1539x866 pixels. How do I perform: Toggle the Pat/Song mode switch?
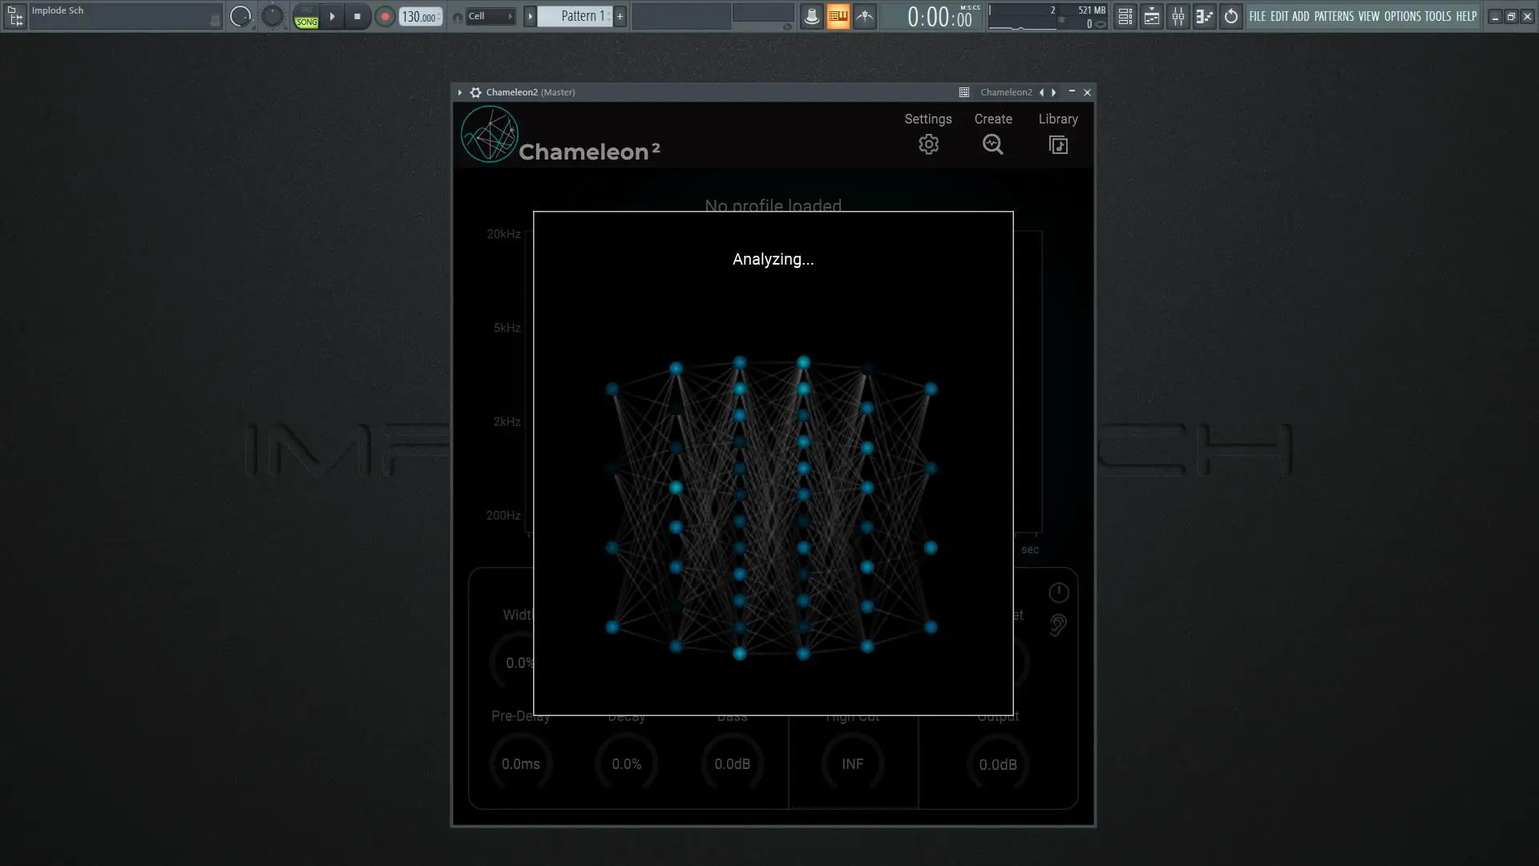[306, 16]
